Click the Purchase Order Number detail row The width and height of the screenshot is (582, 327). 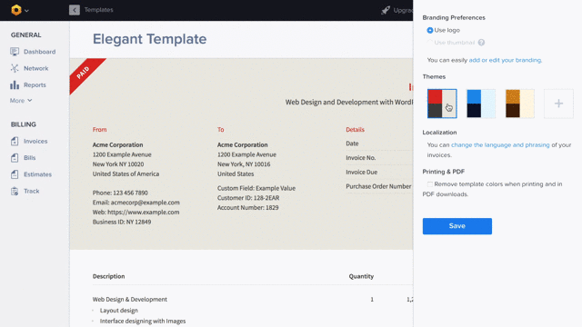point(378,186)
